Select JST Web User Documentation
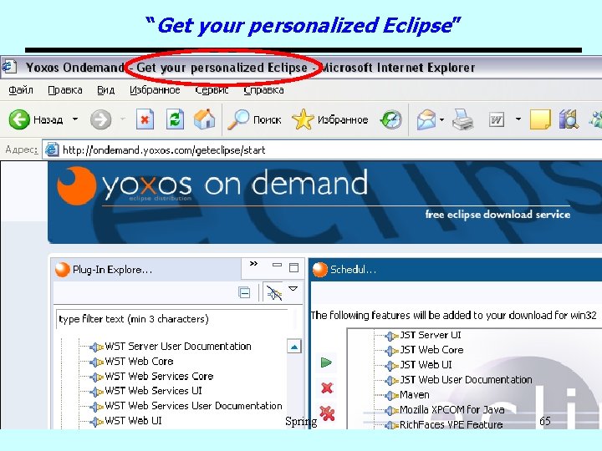The height and width of the screenshot is (451, 602). tap(466, 380)
